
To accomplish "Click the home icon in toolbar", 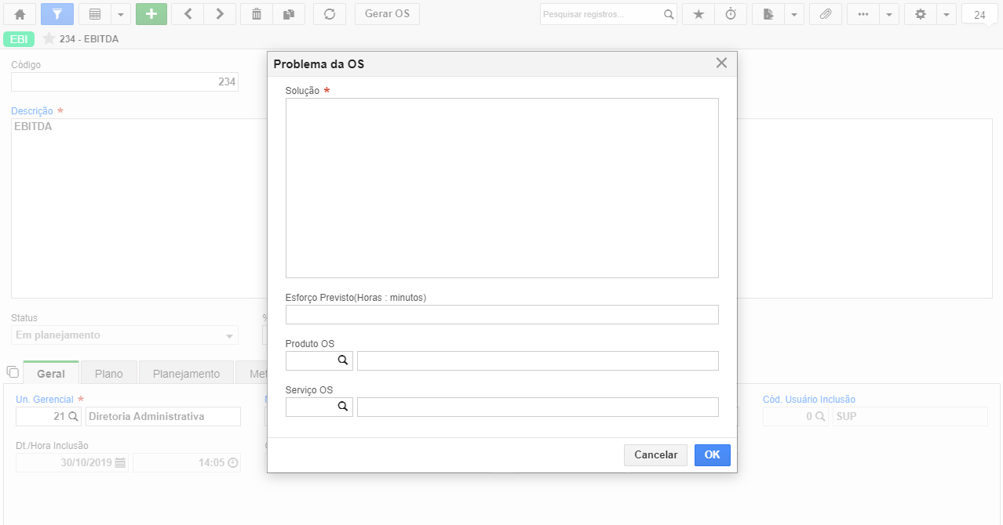I will pyautogui.click(x=20, y=14).
